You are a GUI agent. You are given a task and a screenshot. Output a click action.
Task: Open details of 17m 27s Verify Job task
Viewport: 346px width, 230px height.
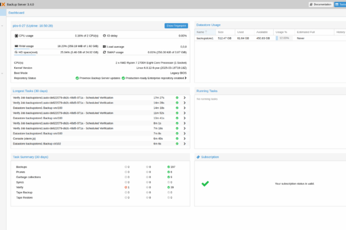tap(185, 97)
